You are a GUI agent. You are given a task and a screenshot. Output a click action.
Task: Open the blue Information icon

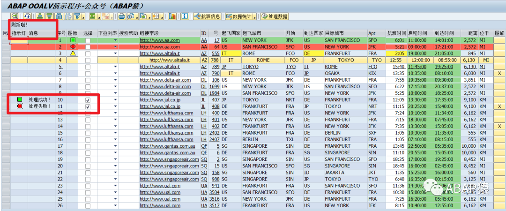[x=185, y=16]
